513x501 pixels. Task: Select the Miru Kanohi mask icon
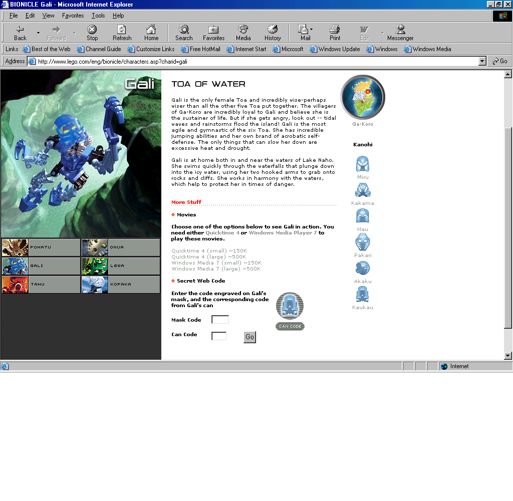(363, 164)
